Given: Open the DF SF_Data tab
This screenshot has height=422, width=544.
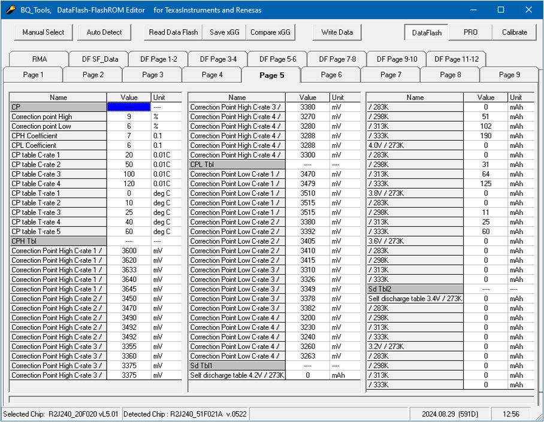Looking at the screenshot, I should click(x=100, y=59).
